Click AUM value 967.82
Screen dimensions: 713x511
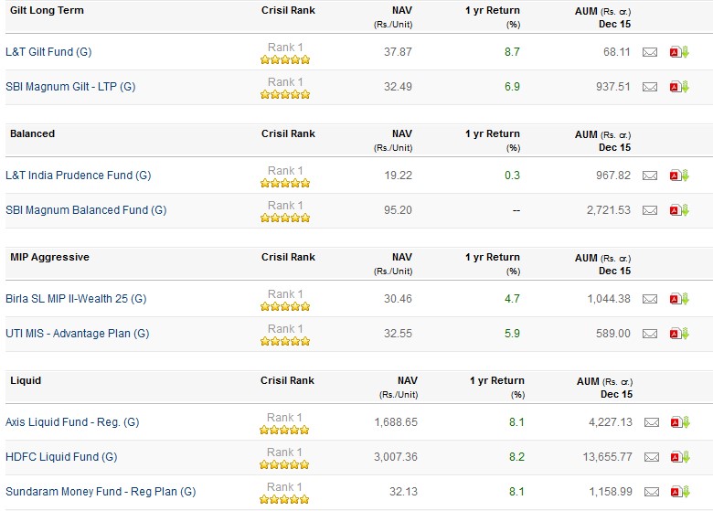coord(613,175)
